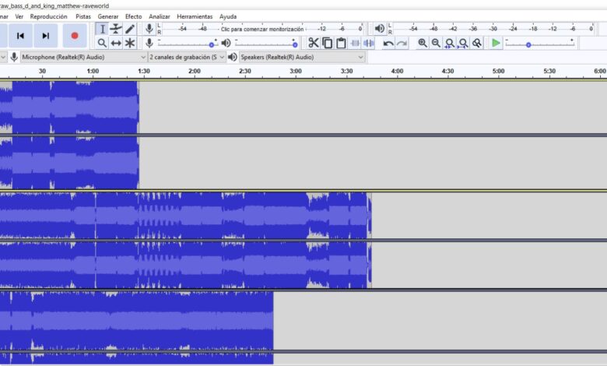Click the device toolbar microphone icon
The image size is (607, 366).
[14, 58]
